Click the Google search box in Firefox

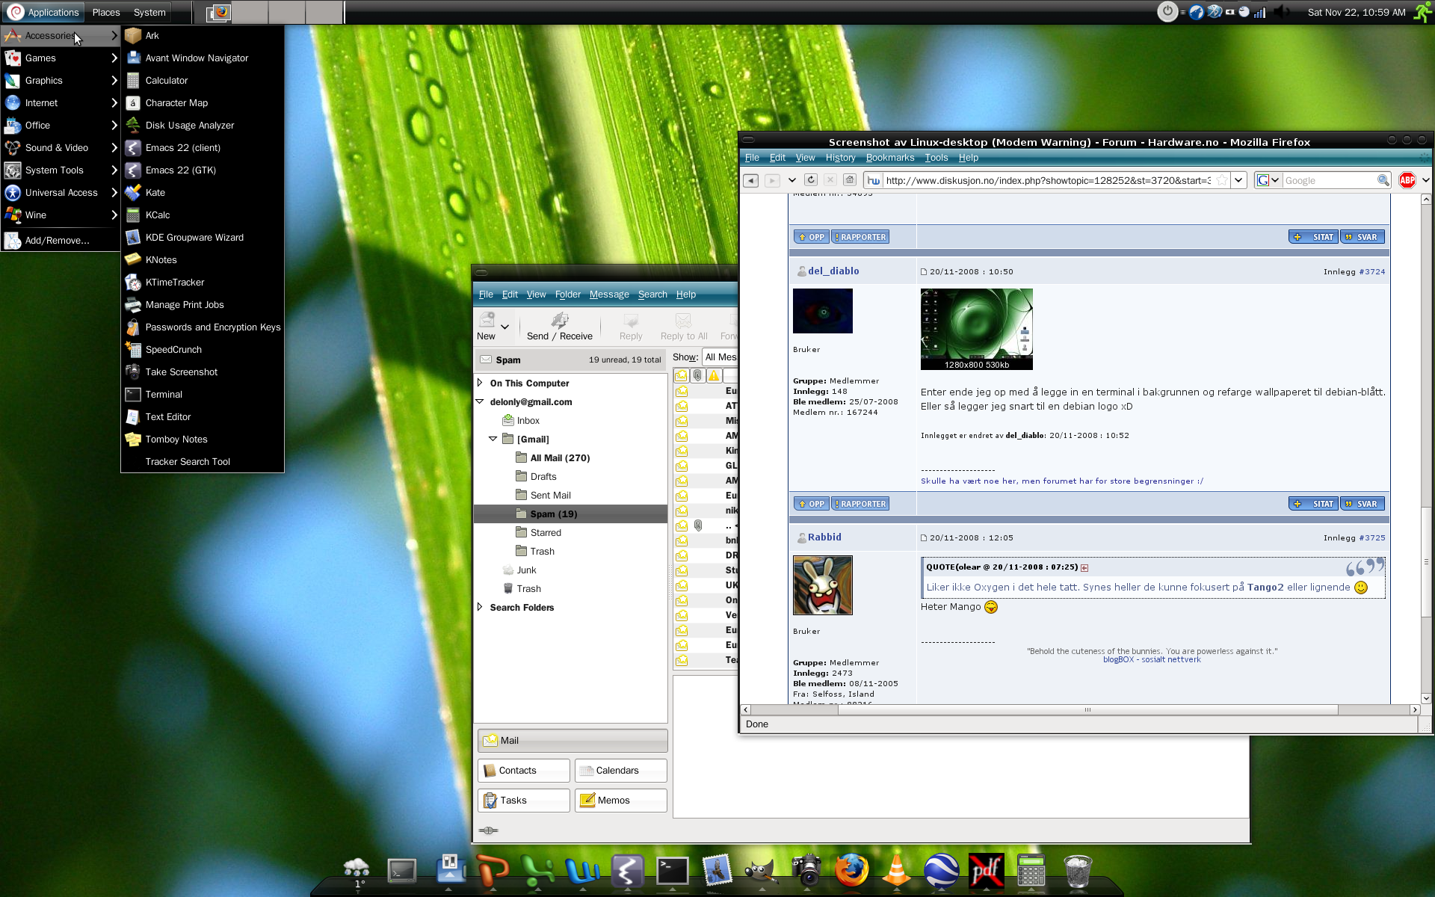1329,180
